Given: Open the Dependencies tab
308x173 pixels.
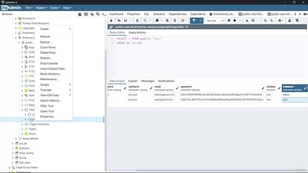Looking at the screenshot, I should coord(178,14).
